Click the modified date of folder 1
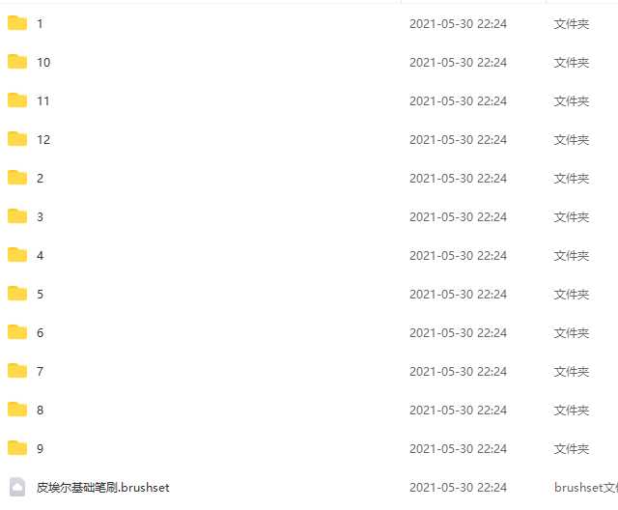The width and height of the screenshot is (618, 510). [458, 24]
